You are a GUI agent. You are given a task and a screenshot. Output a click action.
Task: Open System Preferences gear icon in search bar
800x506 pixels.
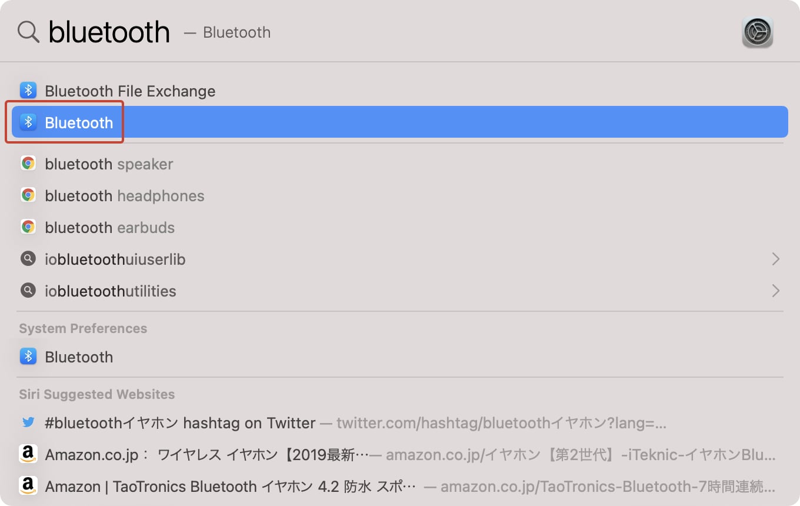(x=757, y=32)
